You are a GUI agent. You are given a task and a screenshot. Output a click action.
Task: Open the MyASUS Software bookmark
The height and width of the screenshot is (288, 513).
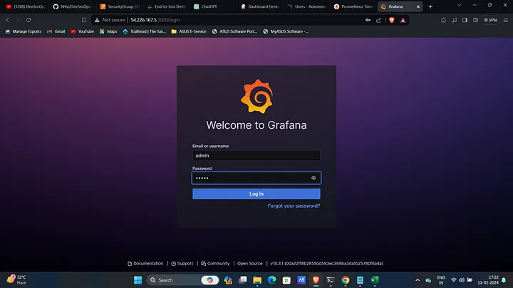(286, 31)
